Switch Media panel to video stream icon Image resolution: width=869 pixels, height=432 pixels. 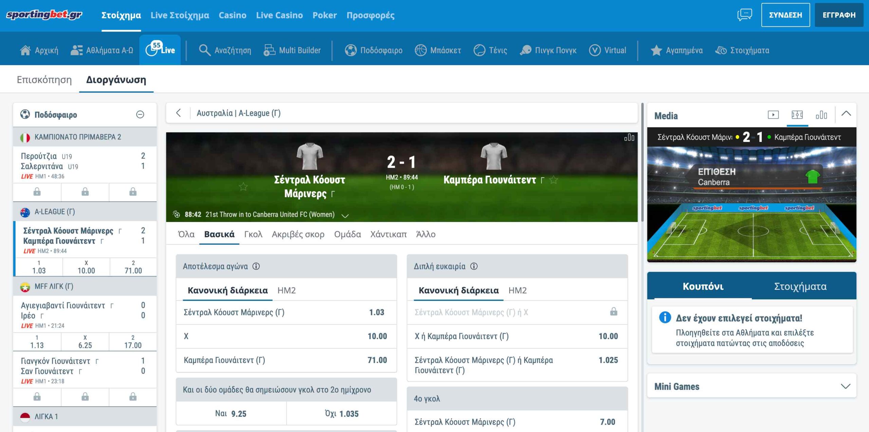[x=773, y=115]
